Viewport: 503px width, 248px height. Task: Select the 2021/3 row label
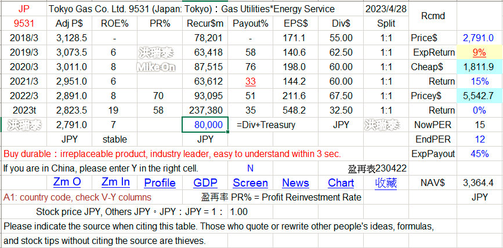24,81
